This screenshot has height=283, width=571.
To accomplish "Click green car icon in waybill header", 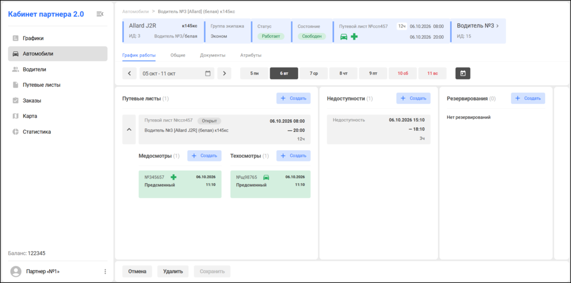I will pos(343,37).
